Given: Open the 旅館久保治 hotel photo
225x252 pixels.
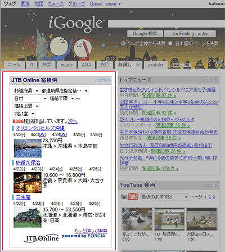Looking at the screenshot, I should (28, 183).
